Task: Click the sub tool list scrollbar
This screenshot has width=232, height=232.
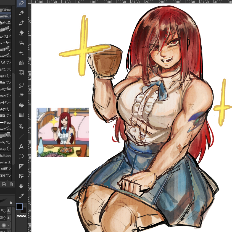Action: [x=13, y=119]
